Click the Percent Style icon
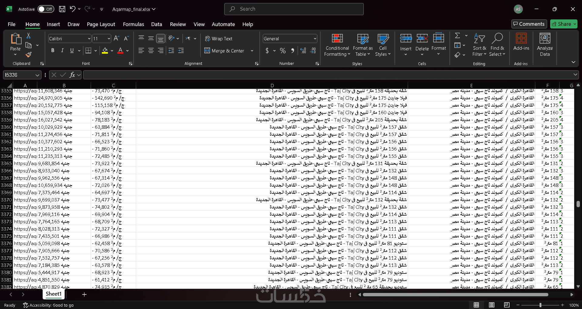The image size is (582, 309). [x=283, y=51]
